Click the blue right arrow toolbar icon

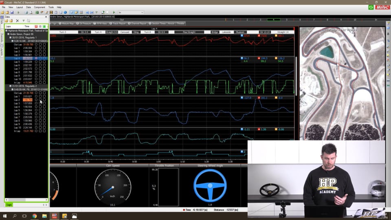(92, 12)
